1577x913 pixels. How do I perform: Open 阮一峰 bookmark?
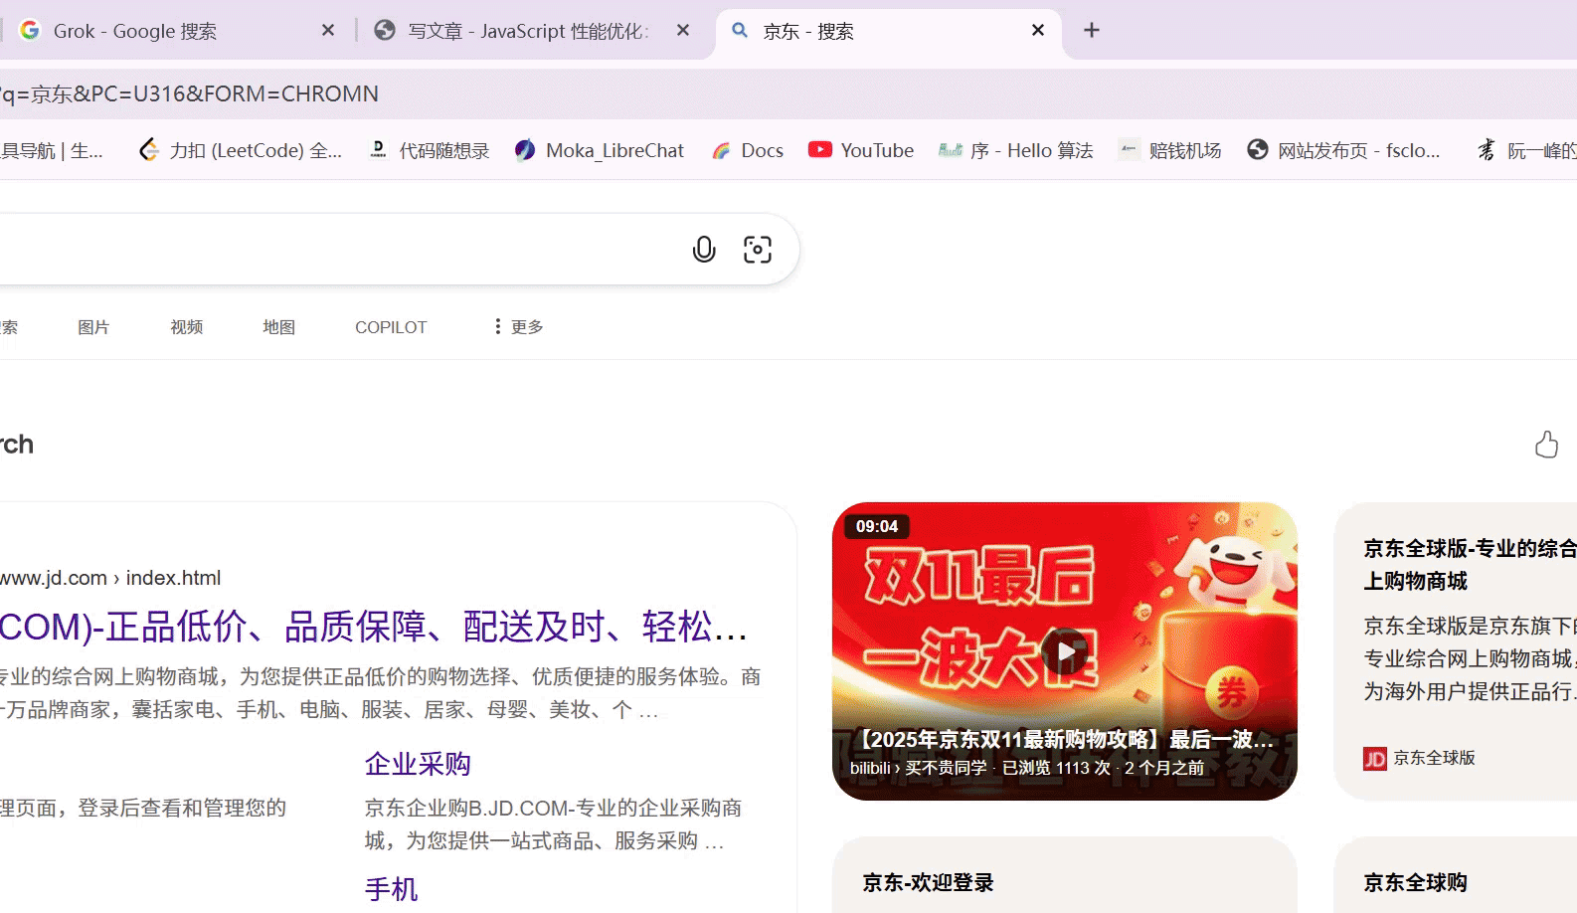click(x=1526, y=150)
